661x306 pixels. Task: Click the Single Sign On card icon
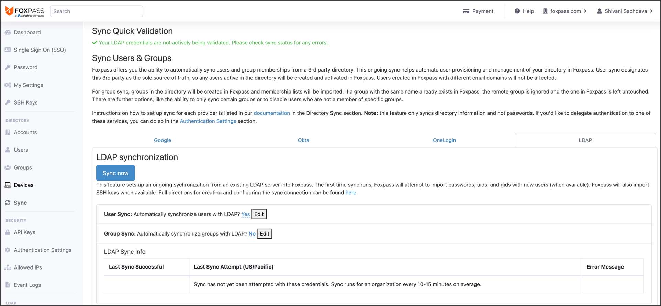tap(8, 50)
